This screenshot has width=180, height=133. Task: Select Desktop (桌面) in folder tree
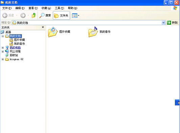coord(8,32)
